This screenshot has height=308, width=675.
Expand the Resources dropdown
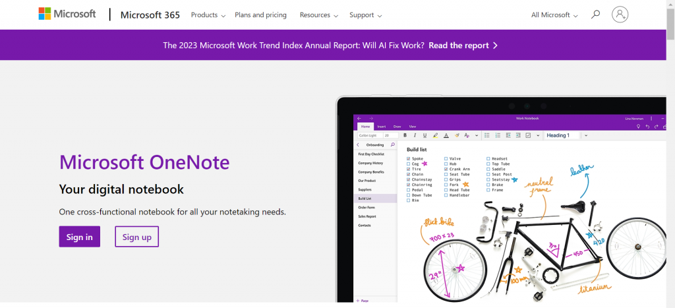(x=319, y=15)
